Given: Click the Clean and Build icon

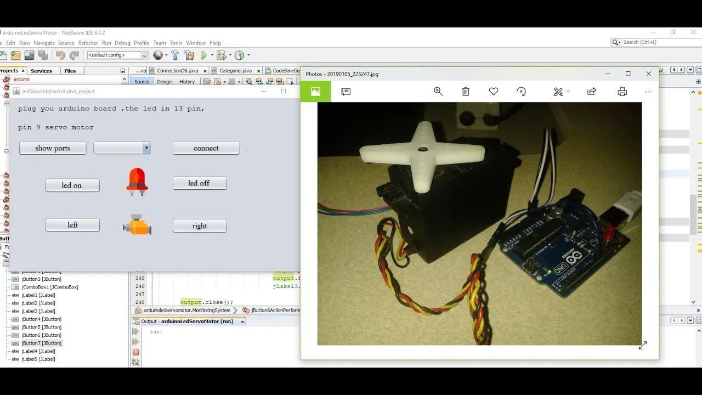Looking at the screenshot, I should point(190,55).
